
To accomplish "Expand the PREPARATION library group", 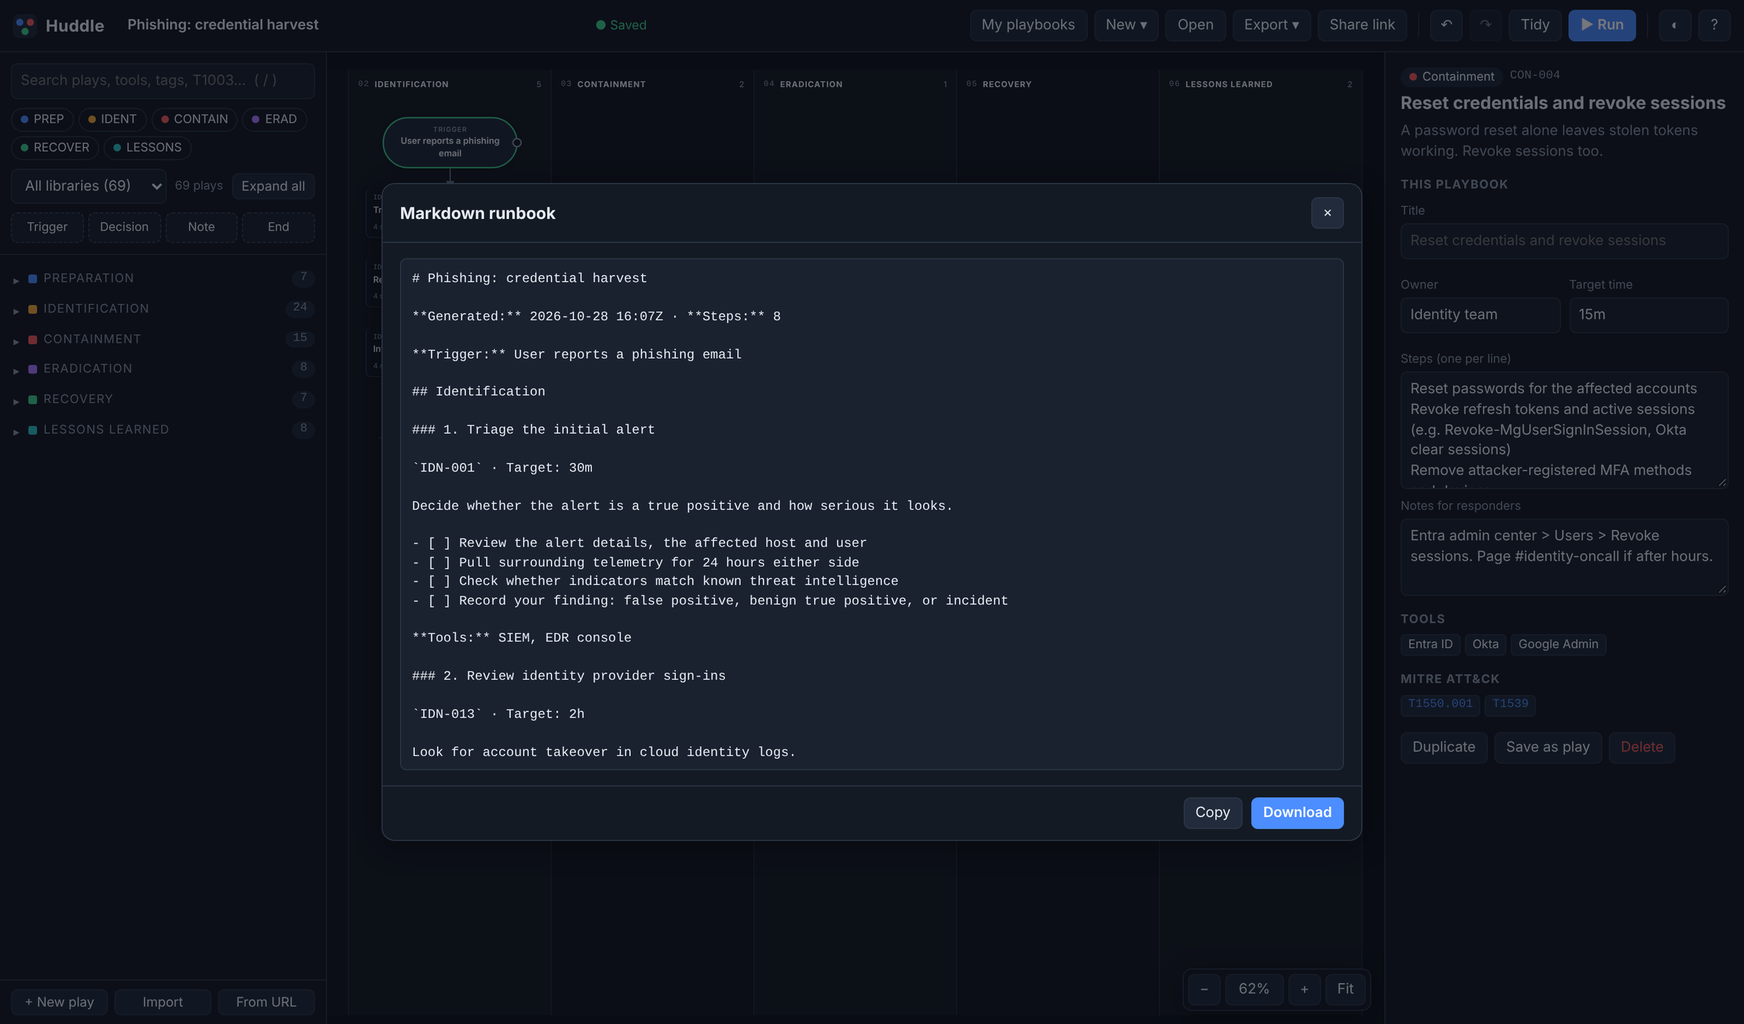I will (x=163, y=278).
